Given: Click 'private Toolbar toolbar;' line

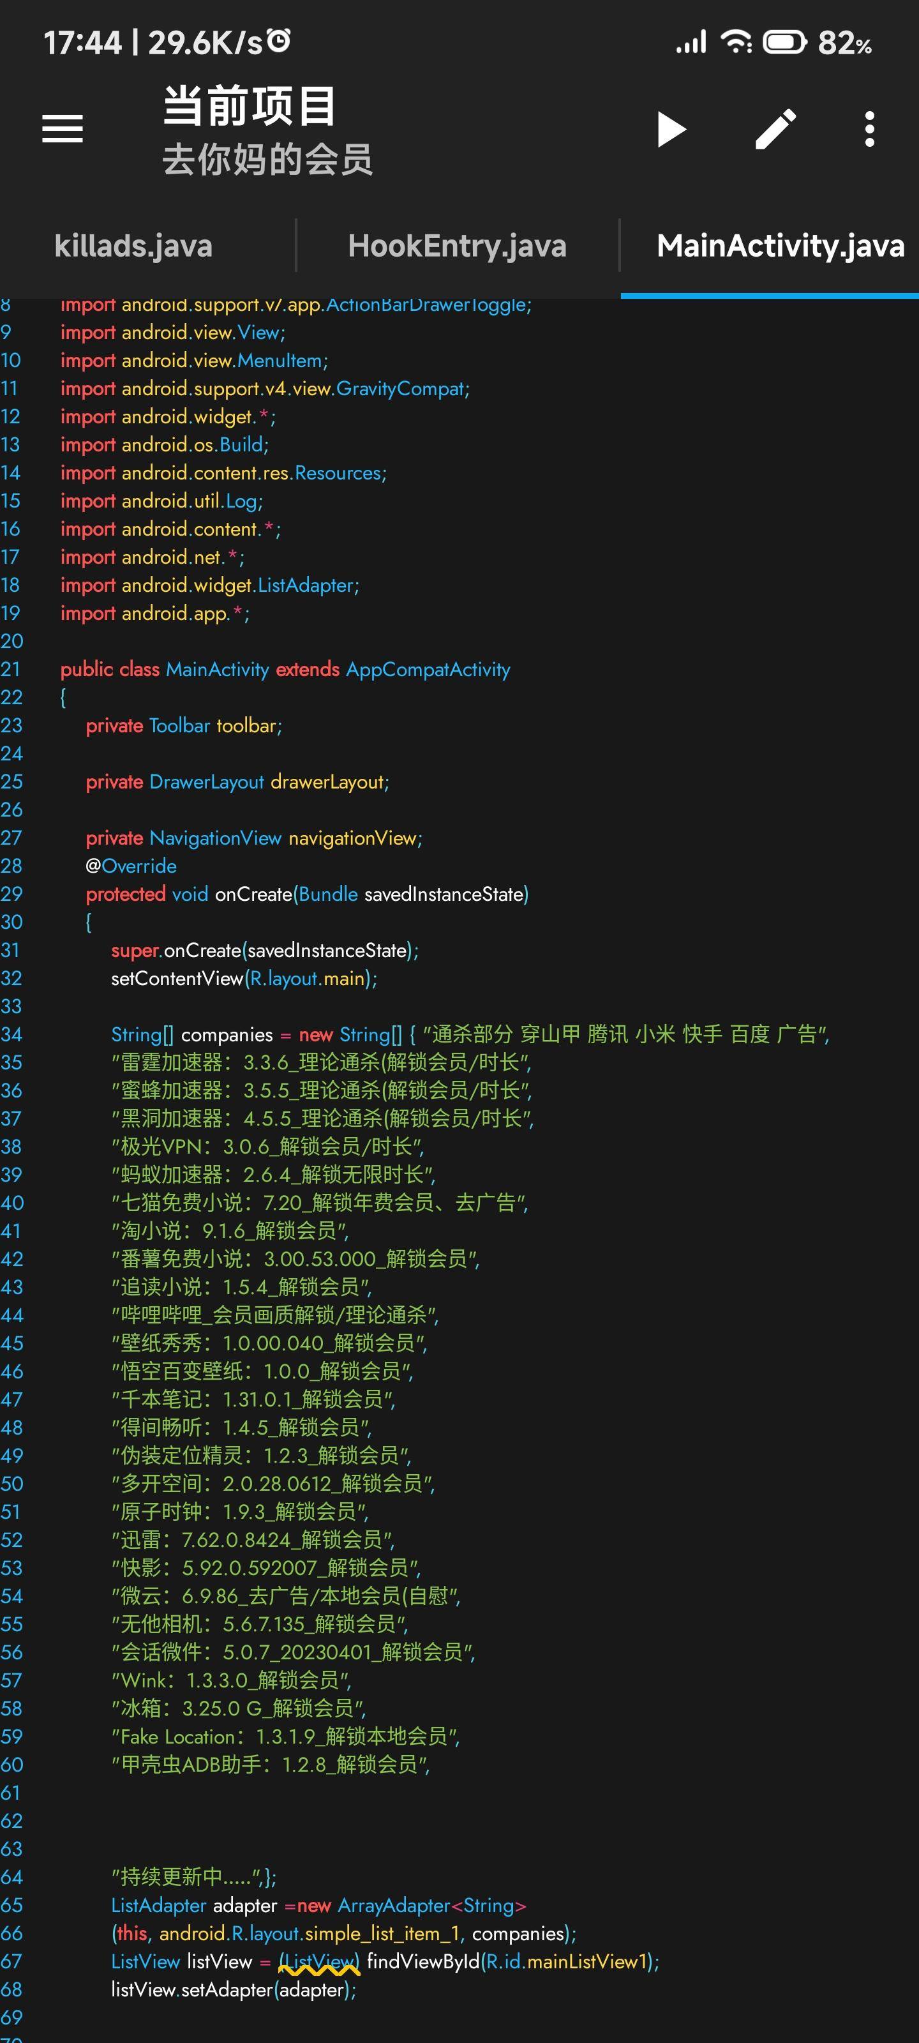Looking at the screenshot, I should (184, 726).
